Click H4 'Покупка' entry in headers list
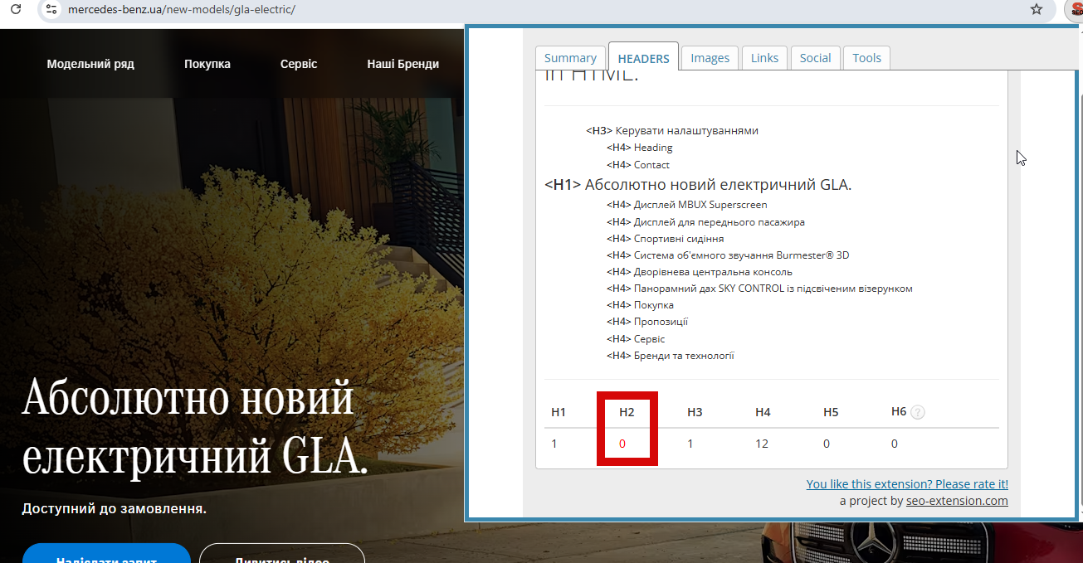 click(640, 305)
